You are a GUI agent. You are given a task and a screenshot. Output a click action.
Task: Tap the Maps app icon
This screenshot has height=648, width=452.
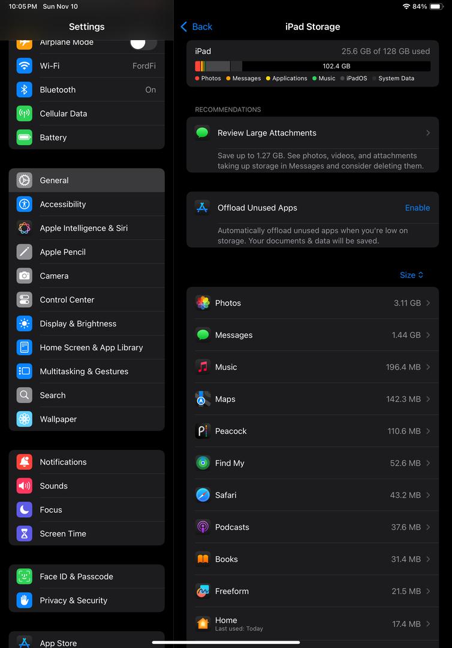tap(203, 399)
